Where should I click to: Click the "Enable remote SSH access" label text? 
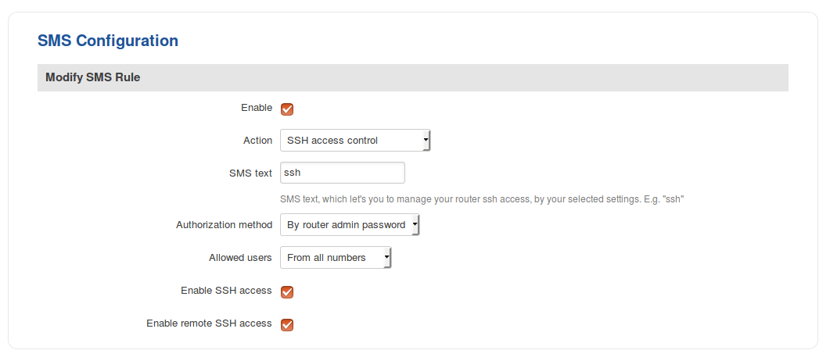point(209,323)
